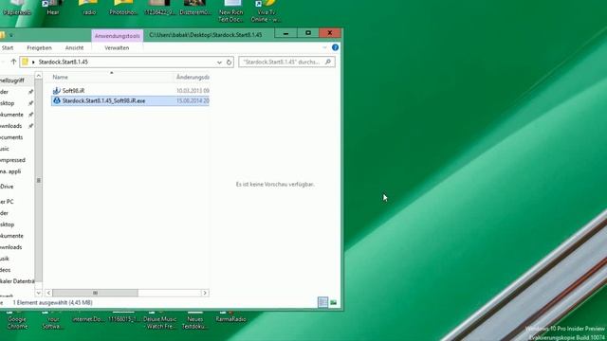Open the Hear desktop shortcut

pyautogui.click(x=53, y=8)
